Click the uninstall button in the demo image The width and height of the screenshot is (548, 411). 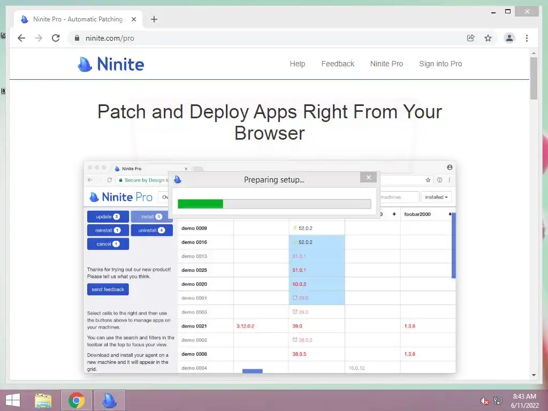click(x=151, y=230)
